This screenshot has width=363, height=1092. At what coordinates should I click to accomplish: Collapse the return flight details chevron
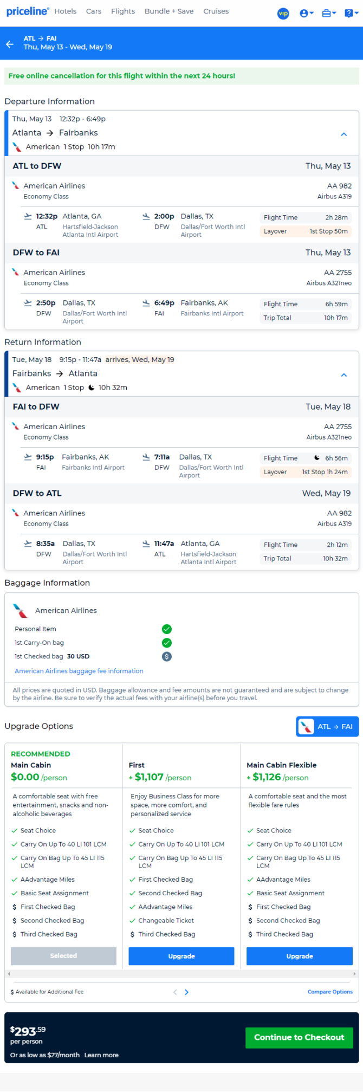click(343, 374)
